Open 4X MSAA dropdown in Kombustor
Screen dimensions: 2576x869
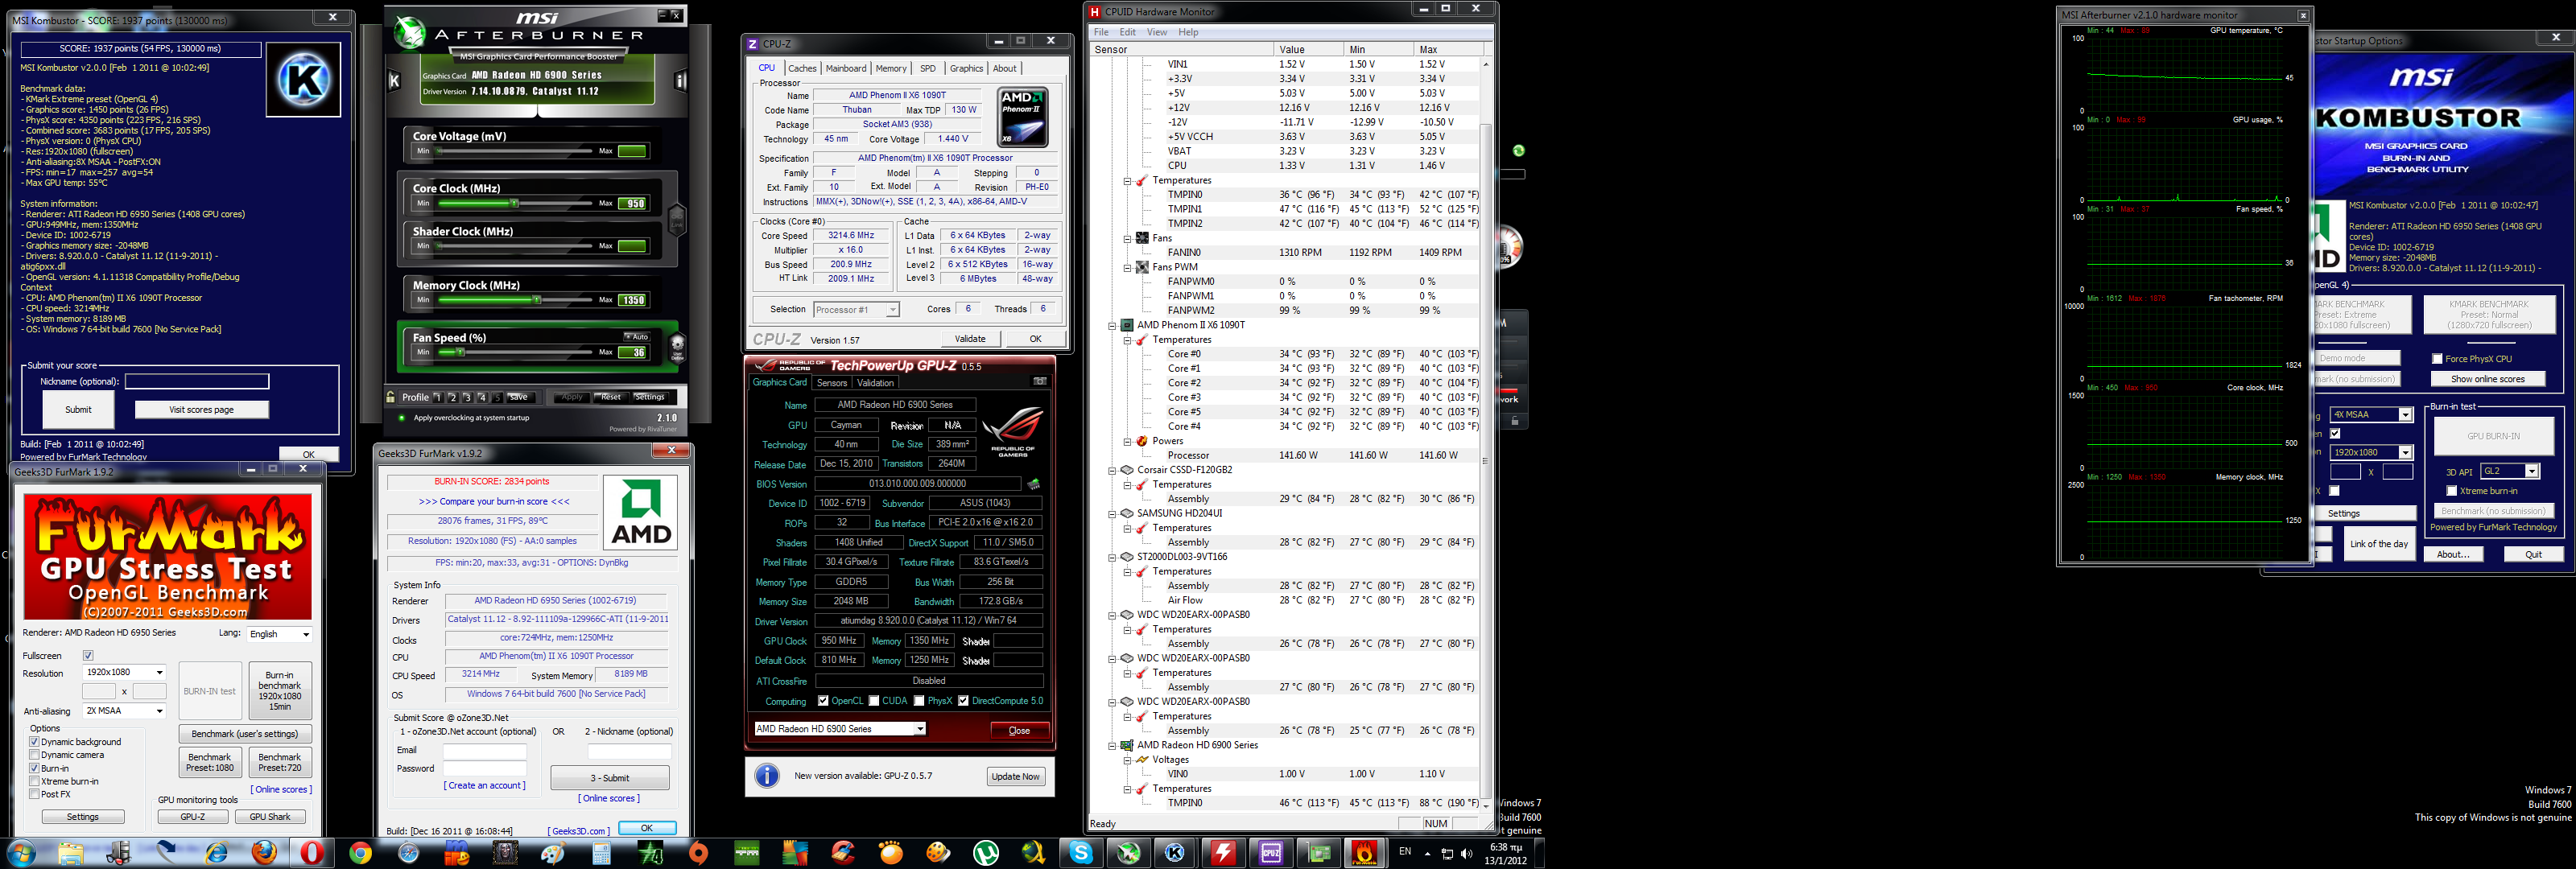pos(2372,414)
